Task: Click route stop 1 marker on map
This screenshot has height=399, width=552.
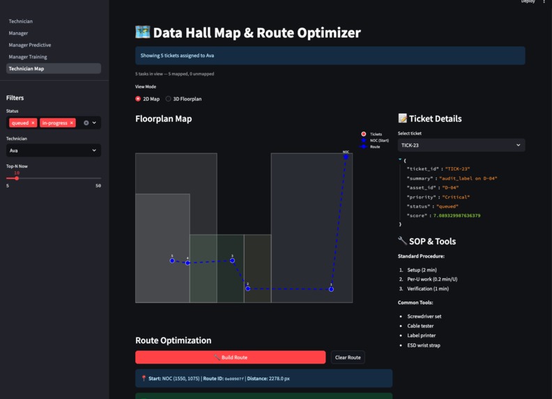Action: [331, 289]
